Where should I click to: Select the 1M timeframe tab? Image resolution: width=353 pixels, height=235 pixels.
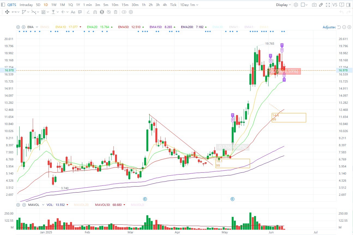pos(62,5)
